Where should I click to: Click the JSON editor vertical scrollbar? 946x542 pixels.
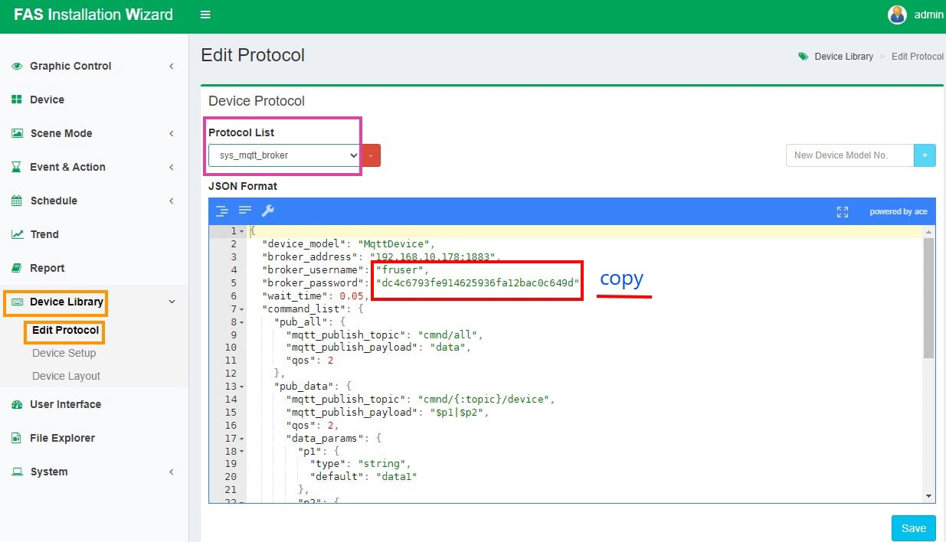point(929,299)
